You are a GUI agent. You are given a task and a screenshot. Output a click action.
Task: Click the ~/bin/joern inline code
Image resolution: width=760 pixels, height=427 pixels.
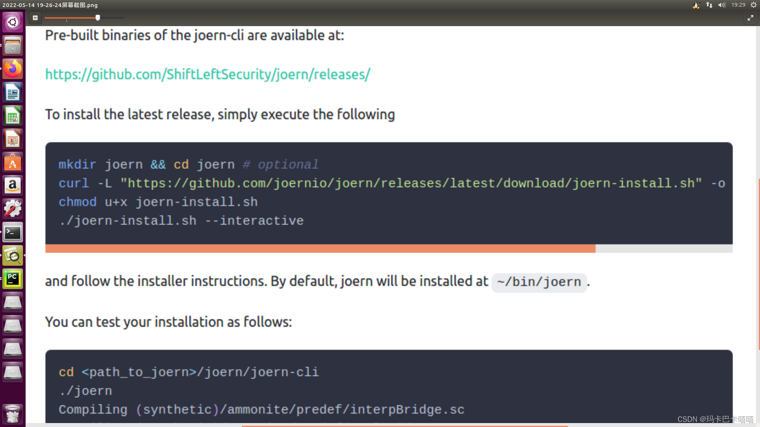pyautogui.click(x=539, y=282)
